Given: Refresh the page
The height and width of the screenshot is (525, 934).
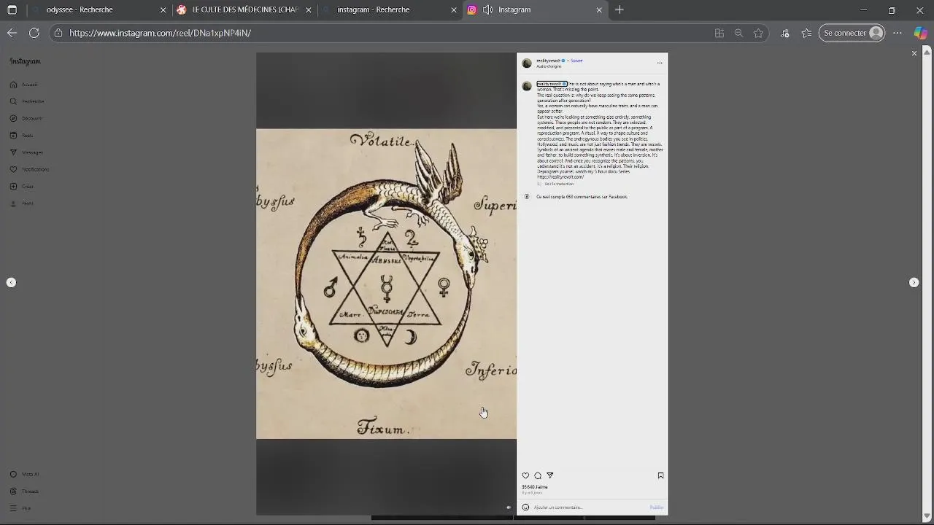Looking at the screenshot, I should click(x=34, y=33).
